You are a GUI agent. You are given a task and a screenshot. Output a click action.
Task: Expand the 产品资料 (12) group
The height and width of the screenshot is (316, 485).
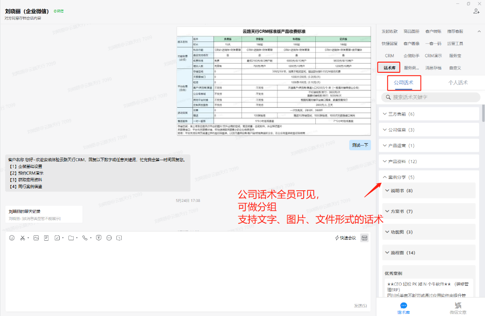coord(429,161)
